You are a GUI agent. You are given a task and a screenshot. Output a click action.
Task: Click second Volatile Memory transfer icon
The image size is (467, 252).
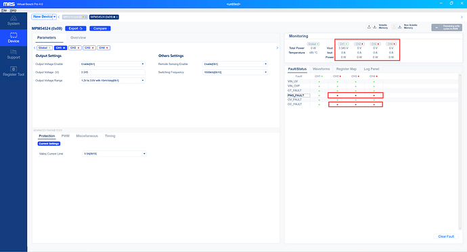coord(375,26)
